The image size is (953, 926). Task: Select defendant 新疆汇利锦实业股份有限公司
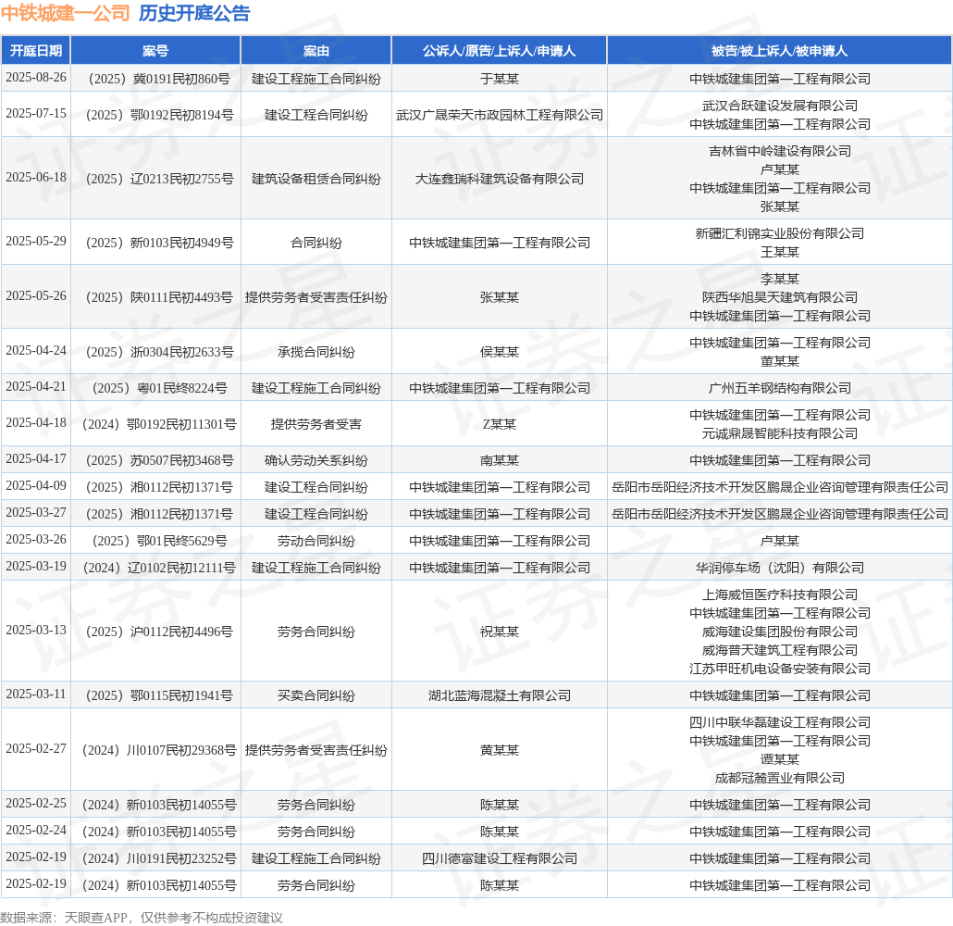point(779,233)
